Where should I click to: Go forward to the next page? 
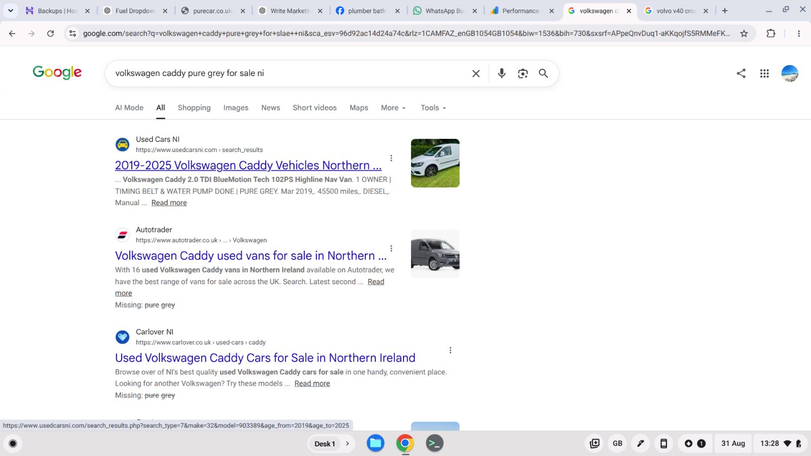coord(31,33)
